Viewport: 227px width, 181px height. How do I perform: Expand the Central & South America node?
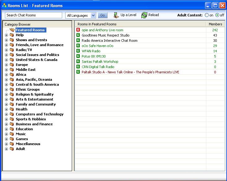coord(6,84)
